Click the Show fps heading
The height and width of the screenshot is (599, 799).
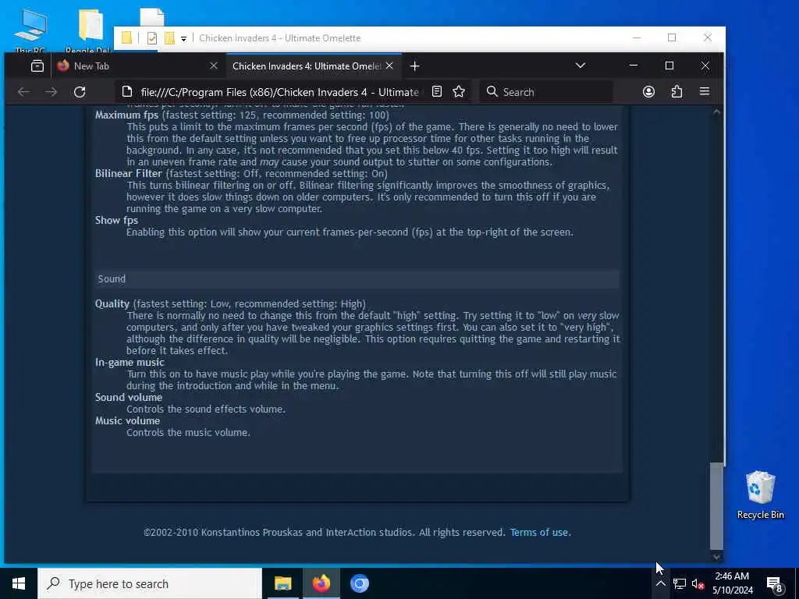[x=116, y=220]
